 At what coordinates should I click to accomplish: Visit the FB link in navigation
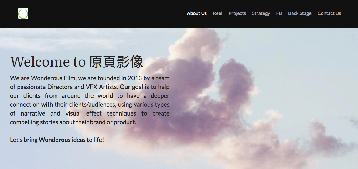(x=279, y=13)
